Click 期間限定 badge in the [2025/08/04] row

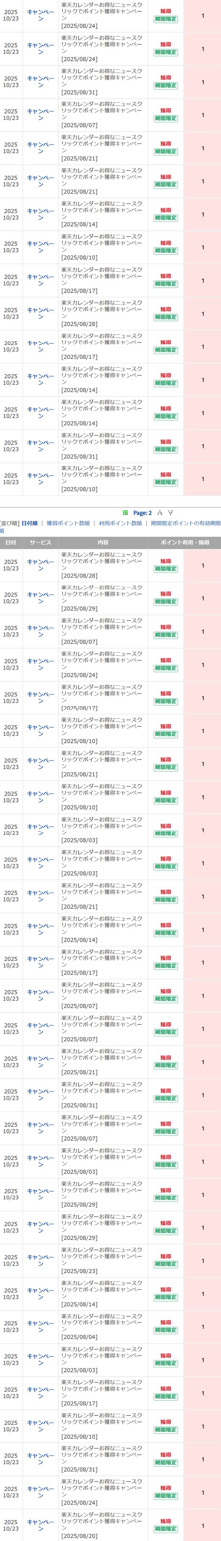tap(165, 1330)
